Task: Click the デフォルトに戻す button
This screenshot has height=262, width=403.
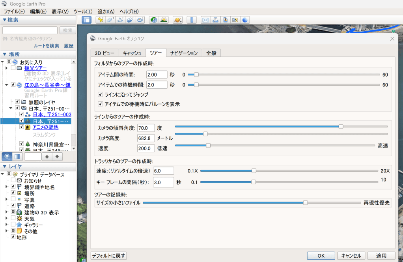Action: [x=109, y=256]
